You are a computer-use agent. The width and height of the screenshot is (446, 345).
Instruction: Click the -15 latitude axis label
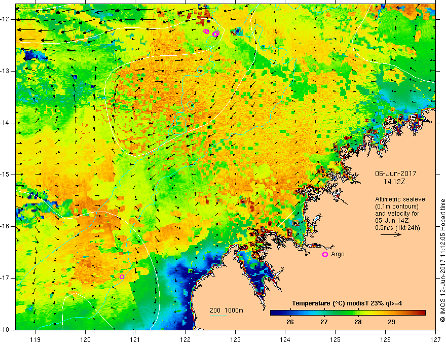click(x=6, y=175)
